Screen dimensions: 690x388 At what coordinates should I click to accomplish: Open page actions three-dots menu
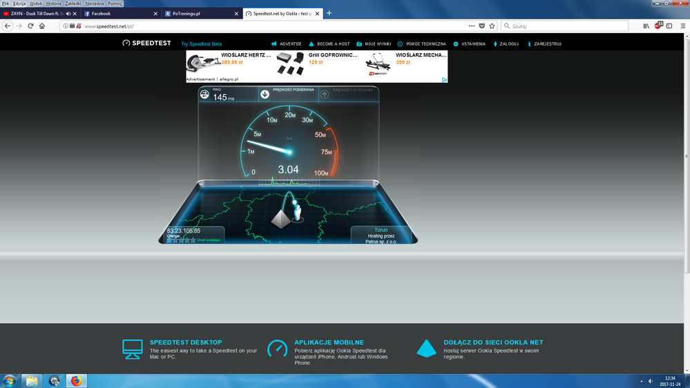(x=472, y=26)
